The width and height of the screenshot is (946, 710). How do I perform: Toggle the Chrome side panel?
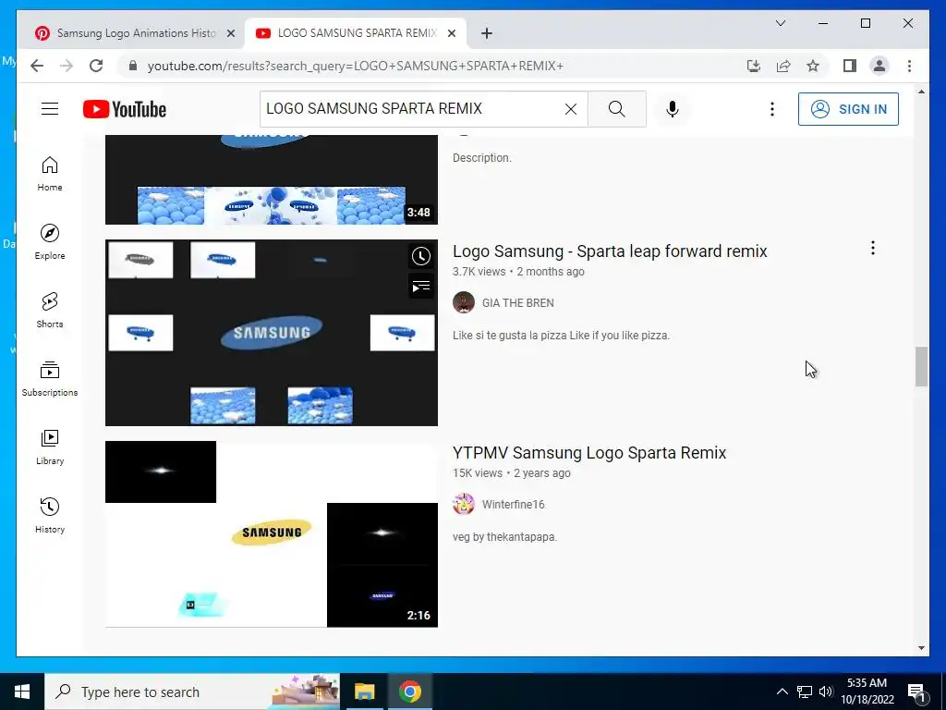850,66
